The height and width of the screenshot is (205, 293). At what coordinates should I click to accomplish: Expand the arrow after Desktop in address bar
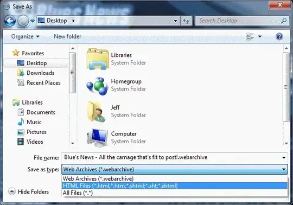(73, 21)
